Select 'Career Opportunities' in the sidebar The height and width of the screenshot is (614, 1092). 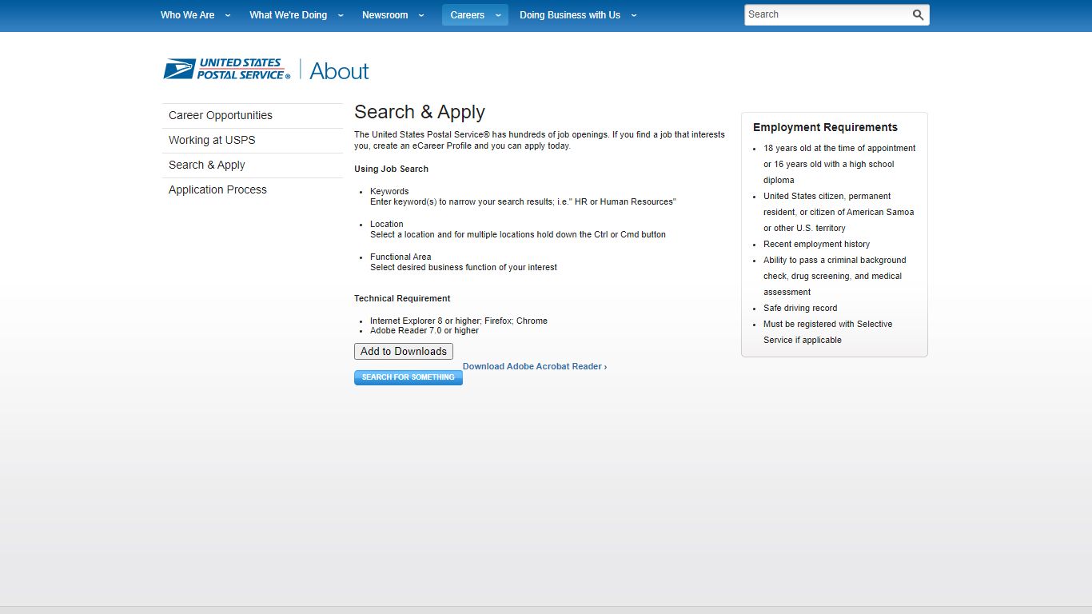220,115
